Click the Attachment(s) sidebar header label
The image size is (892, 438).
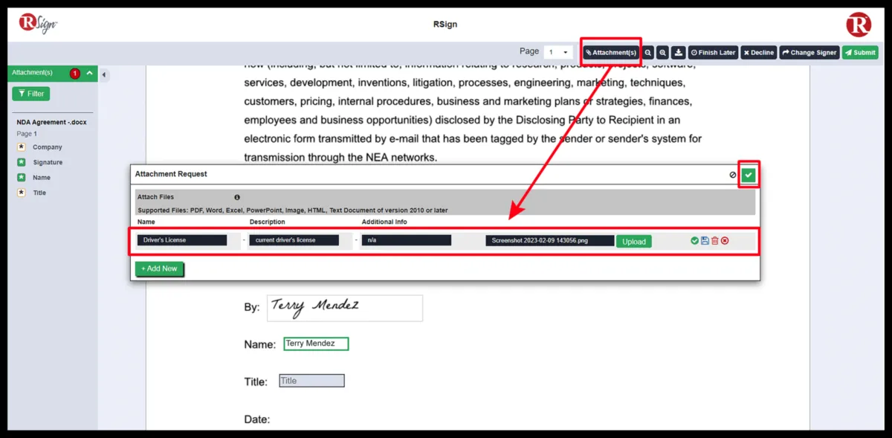click(x=32, y=73)
